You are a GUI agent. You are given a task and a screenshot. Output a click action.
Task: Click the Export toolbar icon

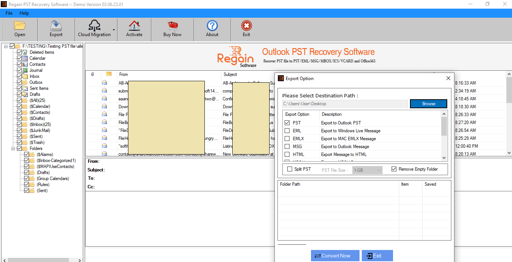tap(56, 29)
